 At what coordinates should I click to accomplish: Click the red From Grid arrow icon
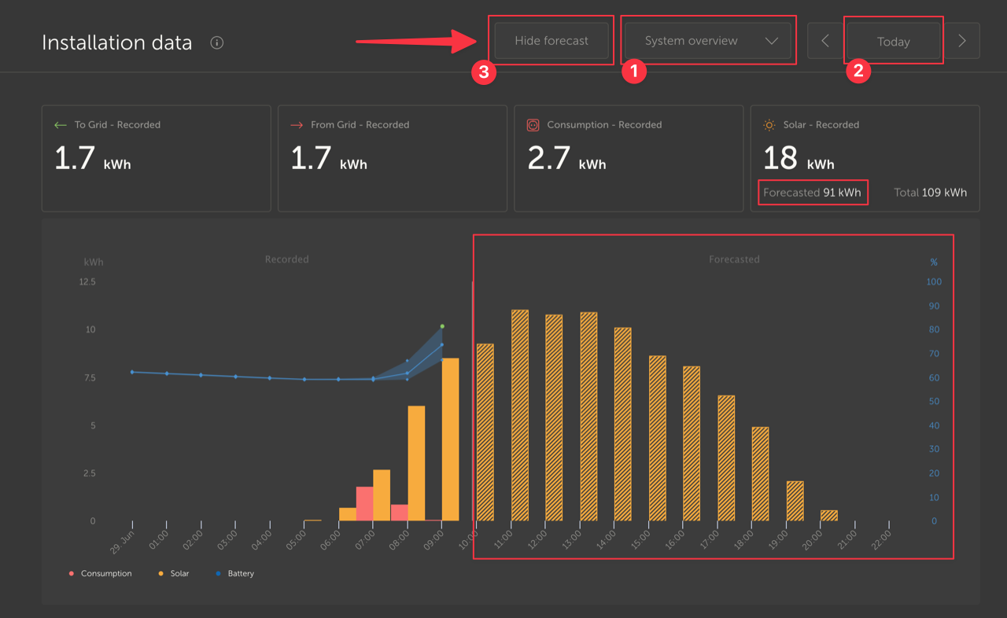point(297,125)
